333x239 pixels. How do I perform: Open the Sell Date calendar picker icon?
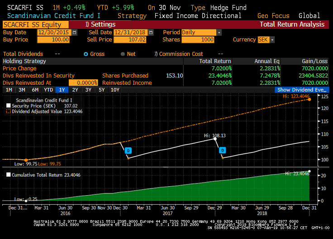[151, 32]
